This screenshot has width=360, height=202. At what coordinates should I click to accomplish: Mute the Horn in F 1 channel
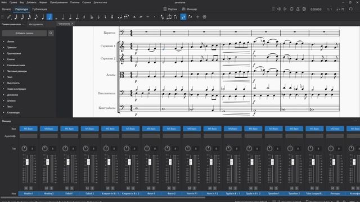[190, 188]
